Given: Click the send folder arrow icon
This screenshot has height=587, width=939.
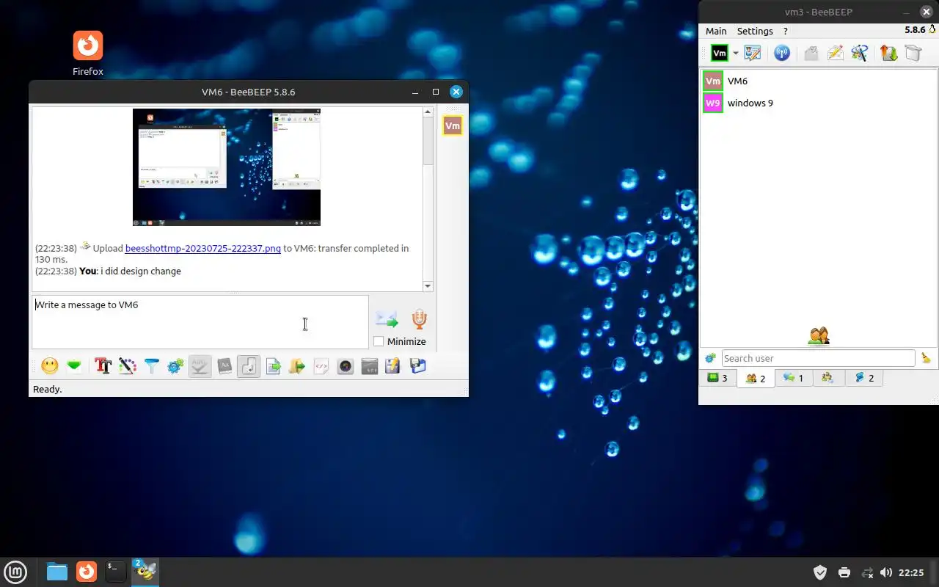Looking at the screenshot, I should pyautogui.click(x=297, y=365).
